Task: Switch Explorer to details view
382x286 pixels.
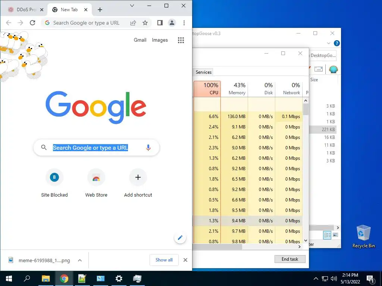Action: coord(327,235)
